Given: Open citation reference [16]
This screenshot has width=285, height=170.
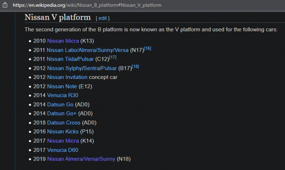Looking at the screenshot, I should tap(147, 49).
